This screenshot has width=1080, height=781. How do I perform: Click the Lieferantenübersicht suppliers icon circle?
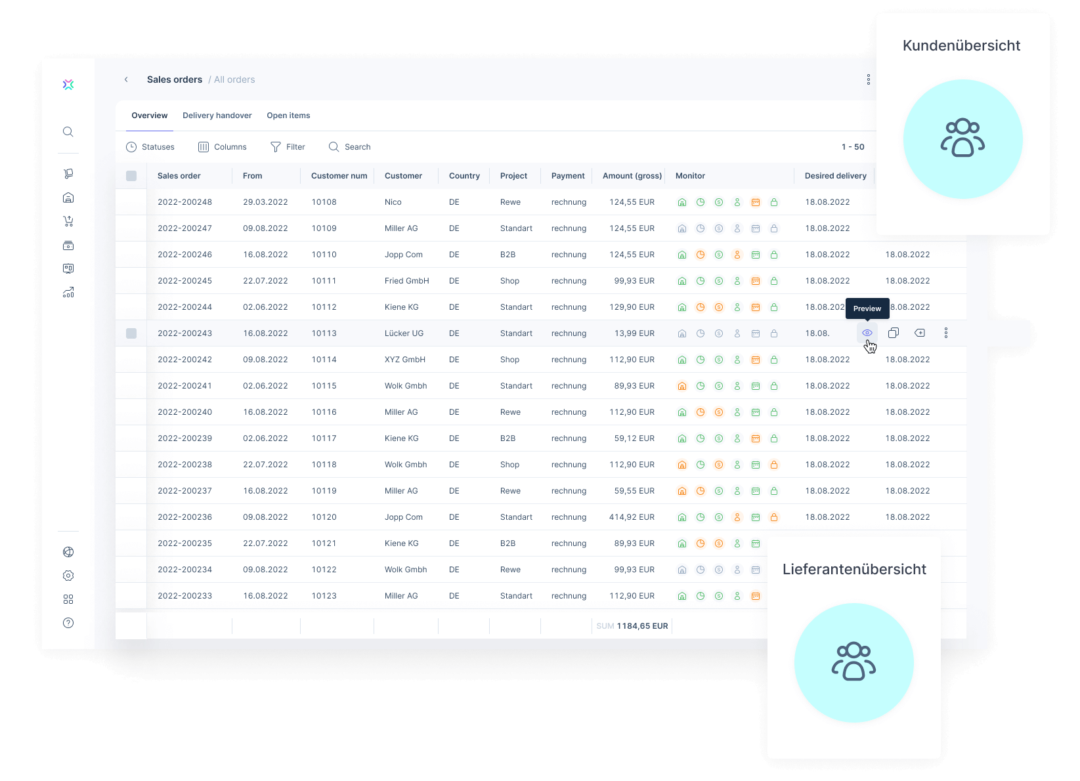[854, 663]
